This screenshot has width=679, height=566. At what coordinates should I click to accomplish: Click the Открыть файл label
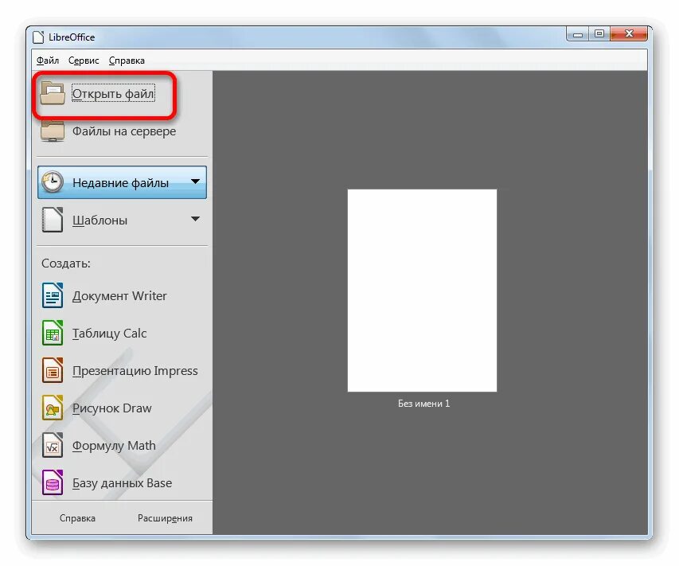click(113, 94)
